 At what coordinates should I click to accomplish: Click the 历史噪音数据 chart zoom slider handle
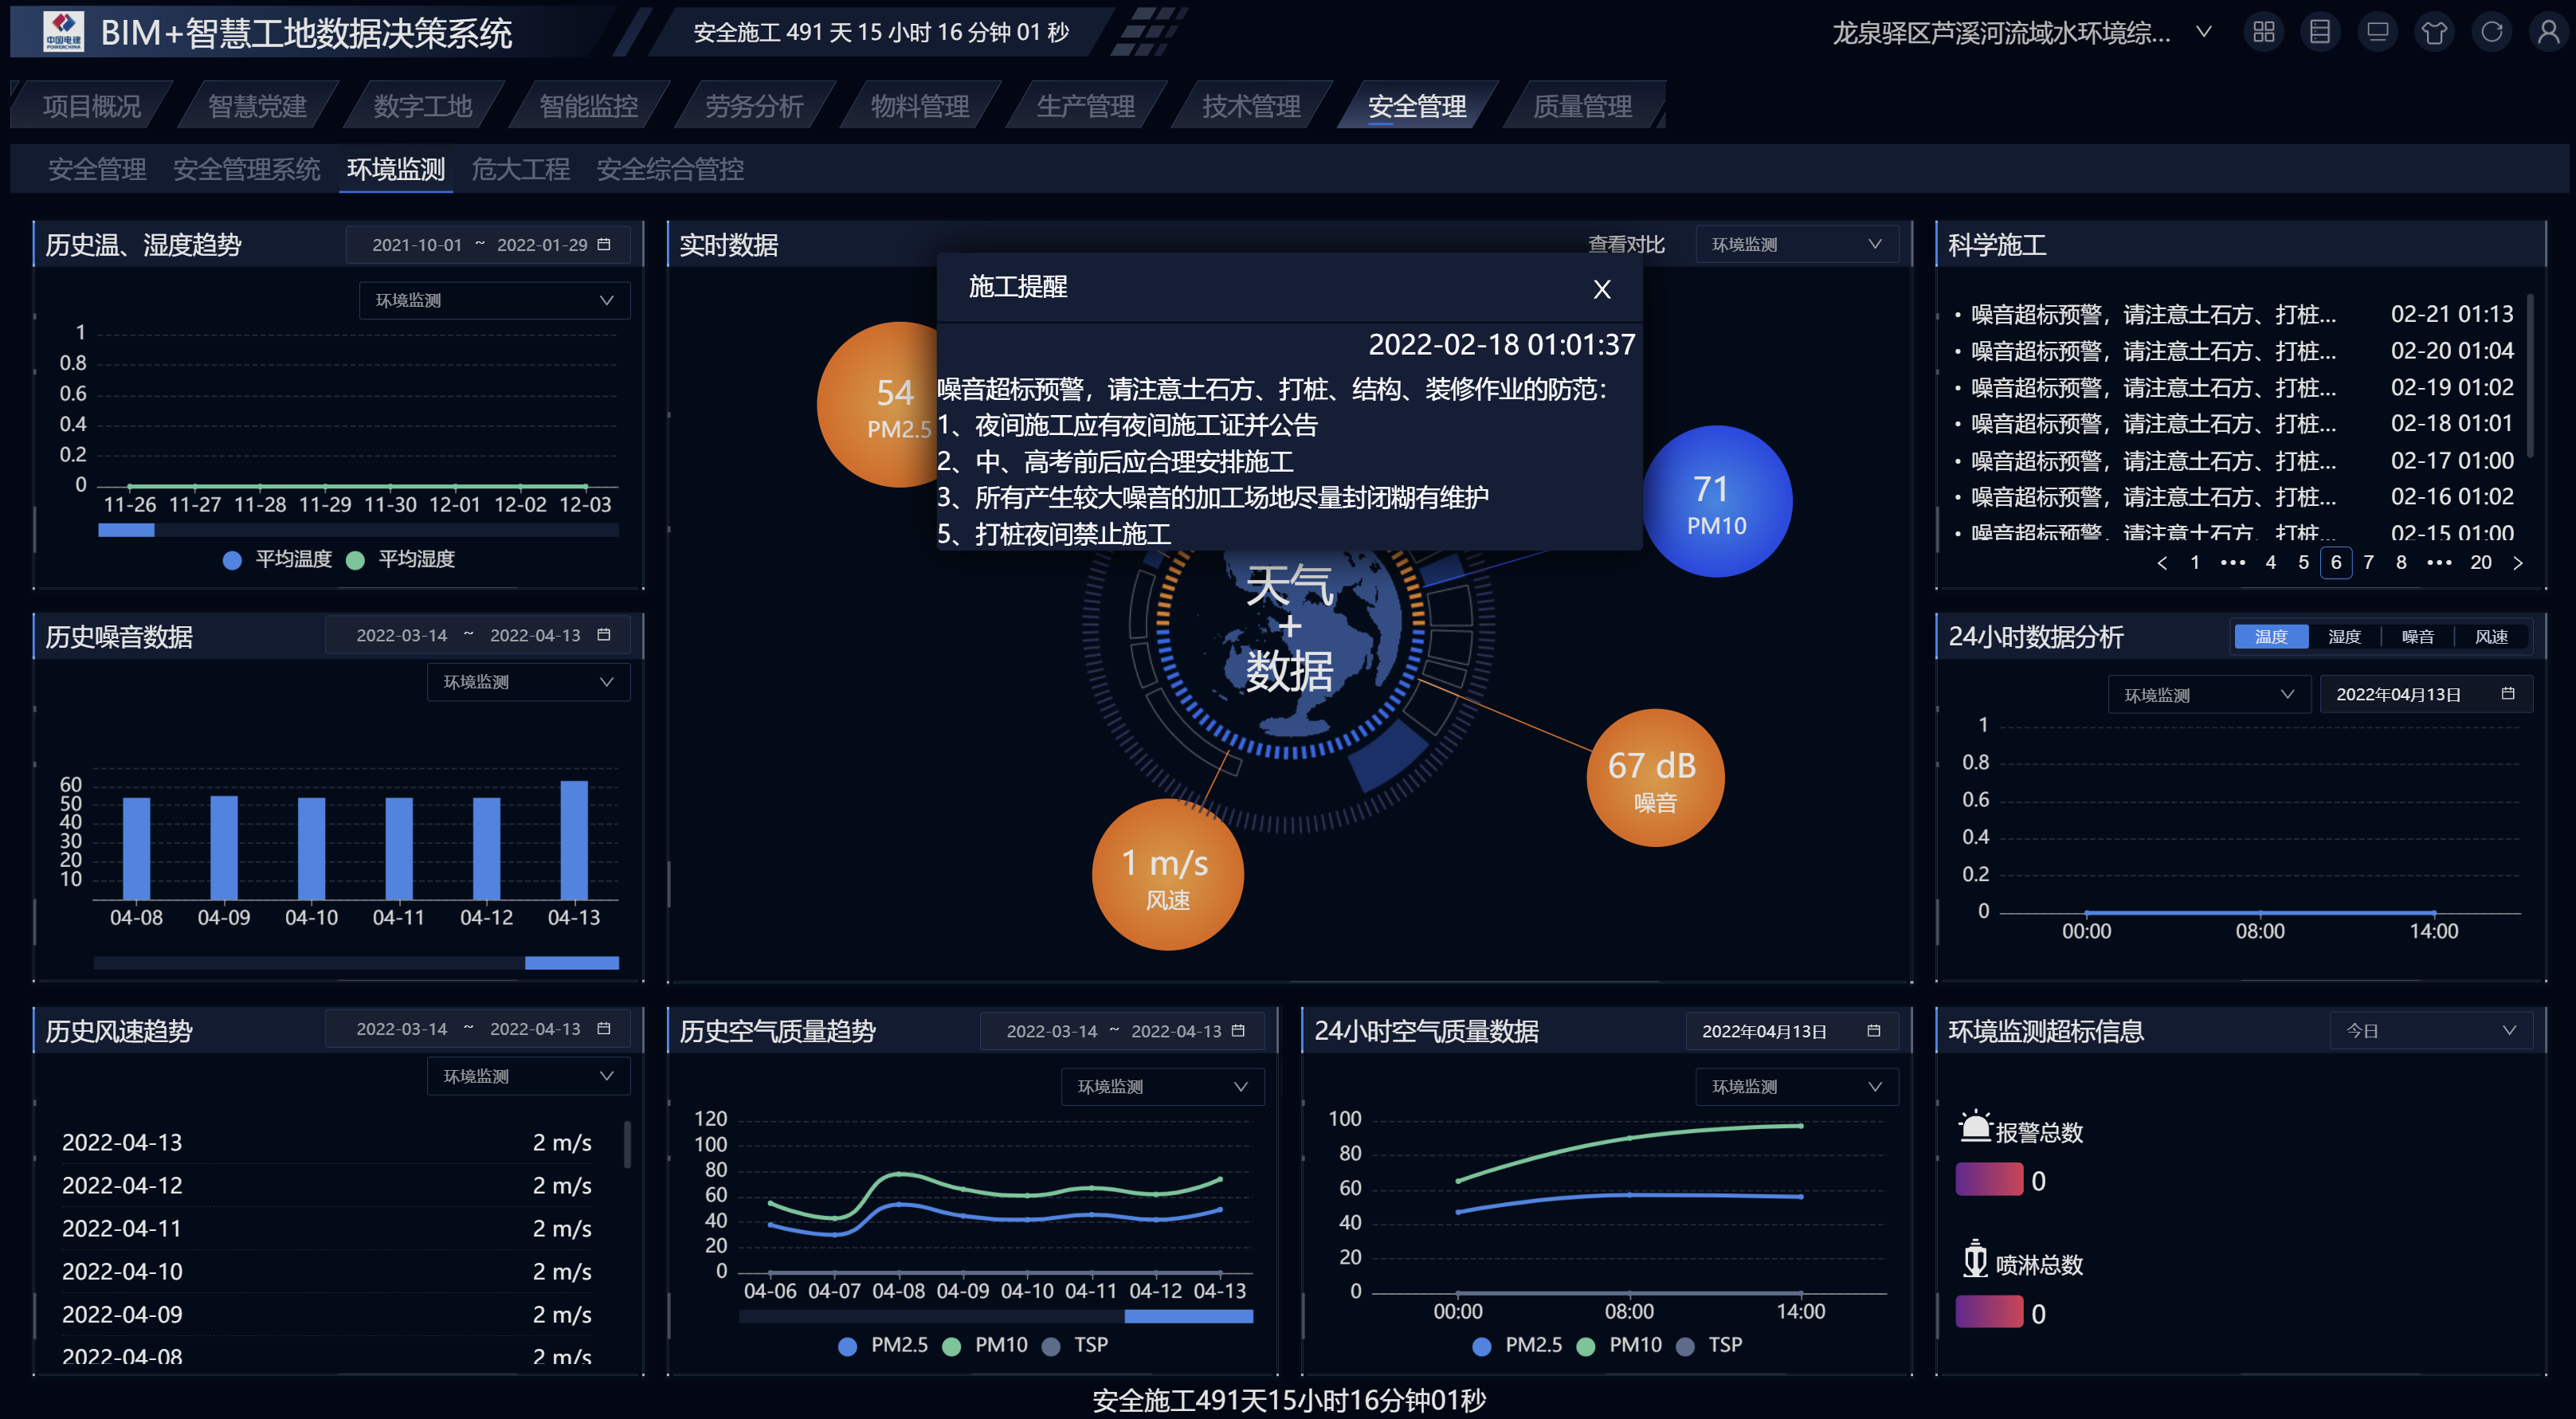[571, 962]
